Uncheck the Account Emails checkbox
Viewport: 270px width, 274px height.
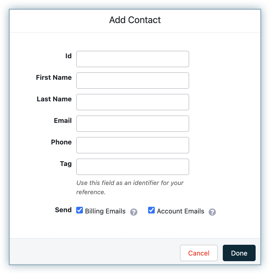click(x=151, y=210)
